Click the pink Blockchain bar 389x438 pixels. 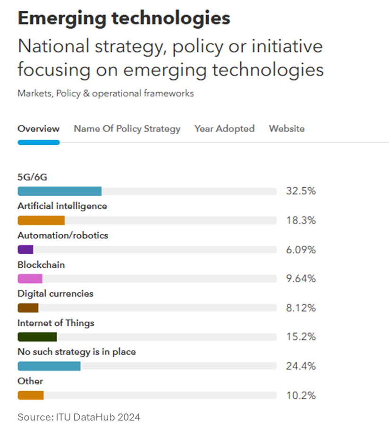(30, 279)
